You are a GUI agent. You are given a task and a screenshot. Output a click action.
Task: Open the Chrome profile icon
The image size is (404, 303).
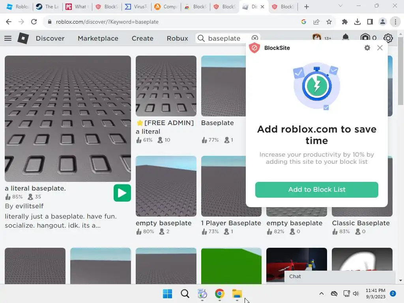tap(383, 22)
